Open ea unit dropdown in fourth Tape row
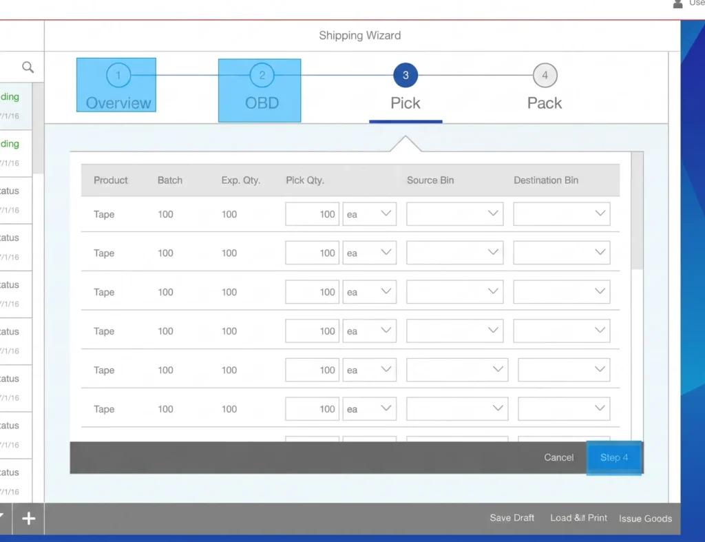This screenshot has width=705, height=542. tap(370, 331)
